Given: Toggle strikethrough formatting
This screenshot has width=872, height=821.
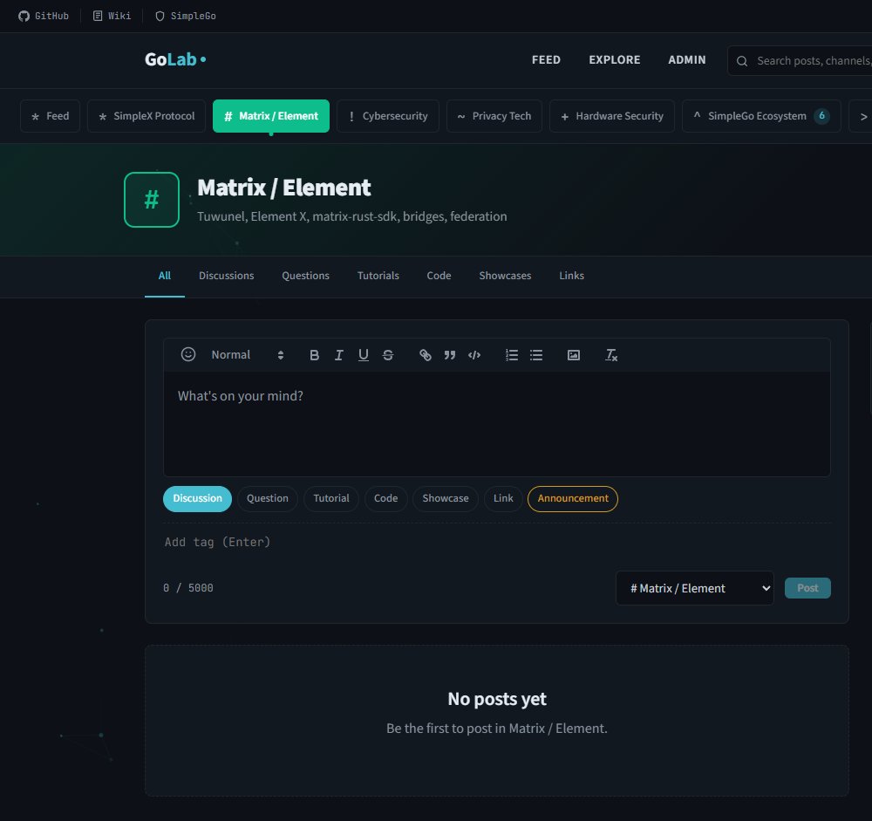Looking at the screenshot, I should click(x=388, y=355).
